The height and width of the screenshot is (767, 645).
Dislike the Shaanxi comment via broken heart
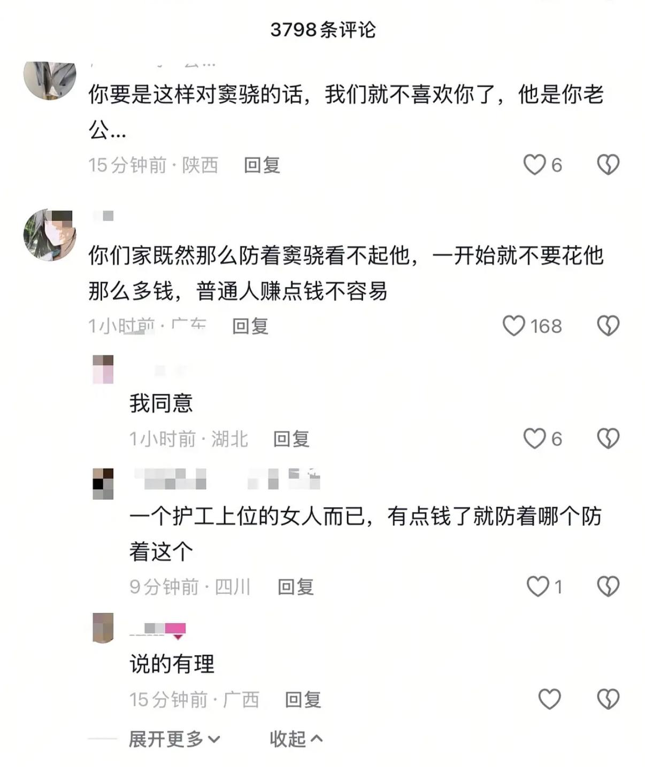pos(608,165)
